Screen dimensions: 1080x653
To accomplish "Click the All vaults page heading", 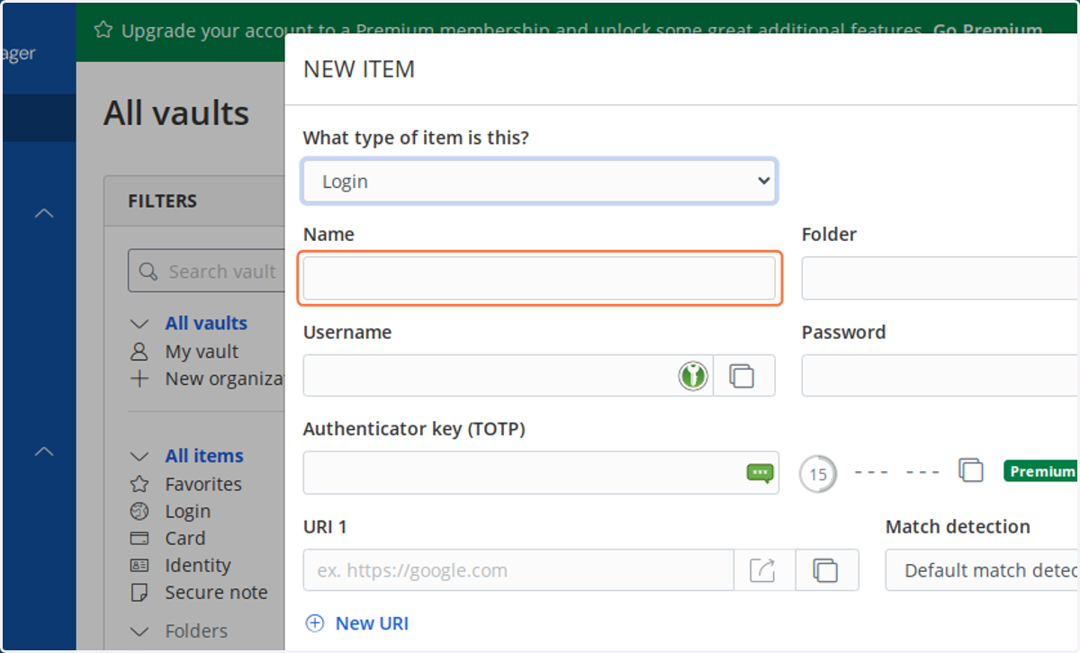I will tap(176, 113).
